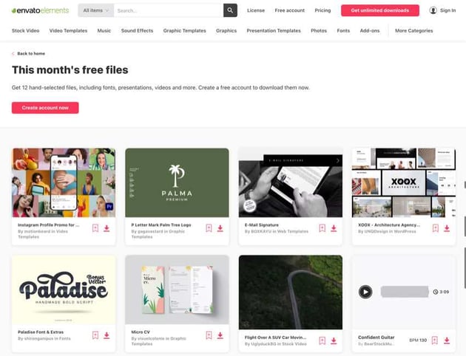Click the Sign In user profile icon

pyautogui.click(x=433, y=10)
